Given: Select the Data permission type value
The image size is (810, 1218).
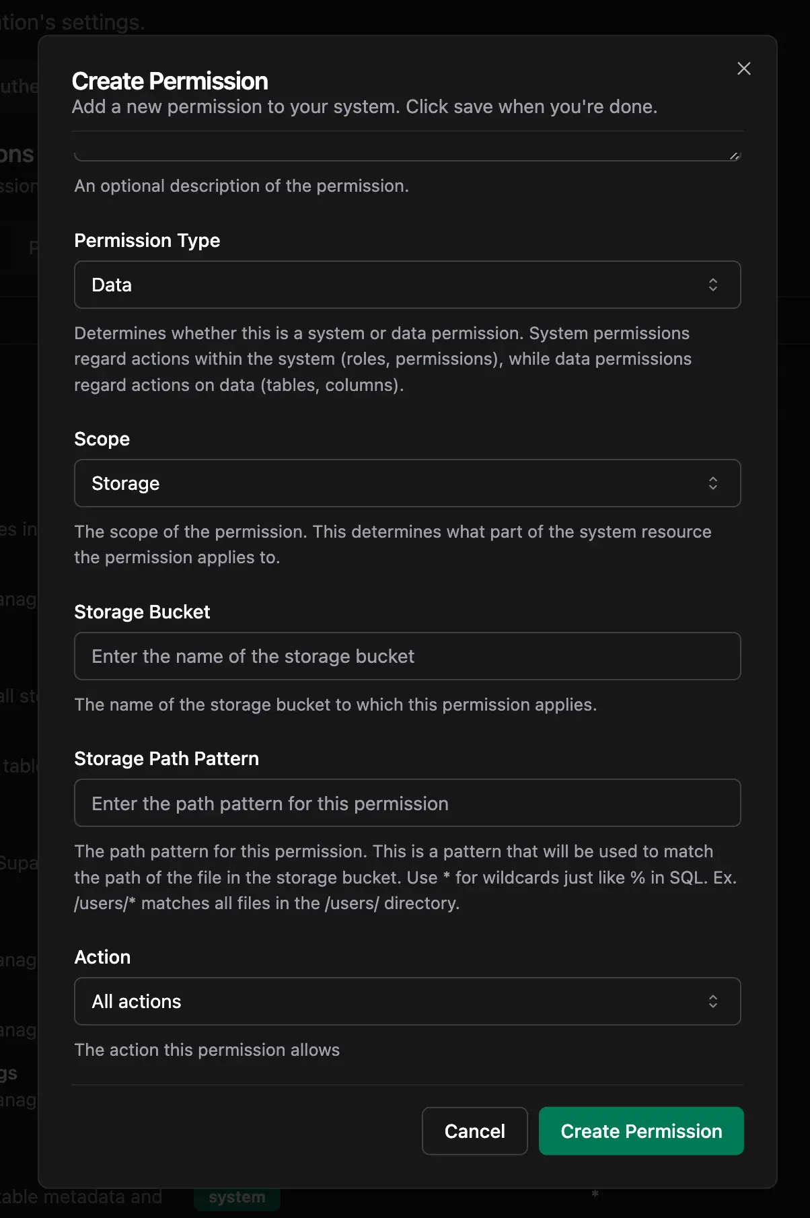Looking at the screenshot, I should click(x=111, y=285).
